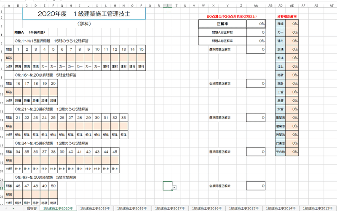337x211 pixels.
Task: Click the red 60点満点中36点合格 note
Action: coord(231,16)
